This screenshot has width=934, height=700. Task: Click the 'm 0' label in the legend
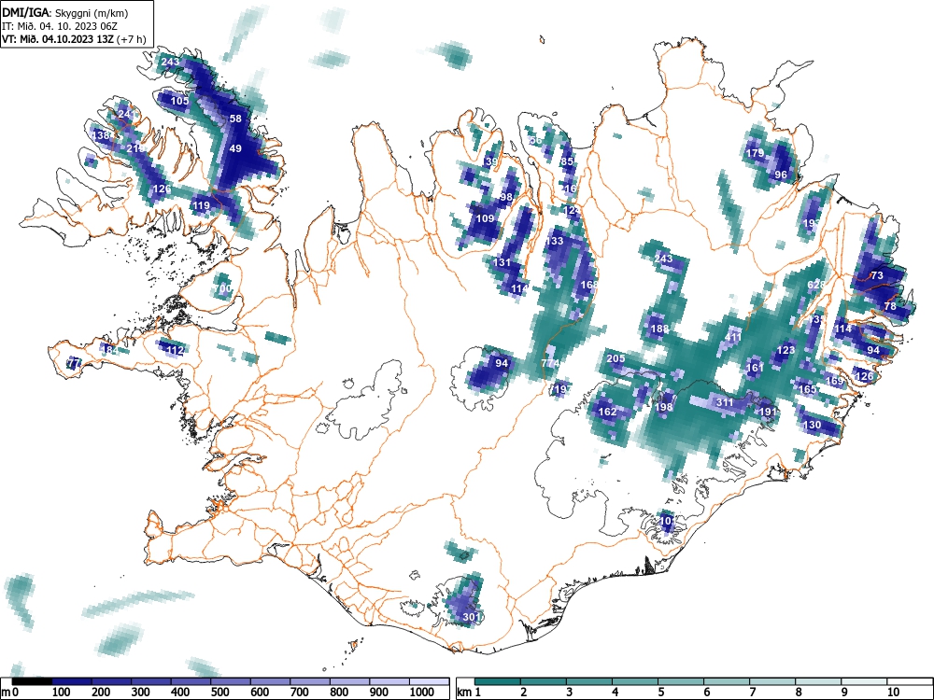point(10,692)
